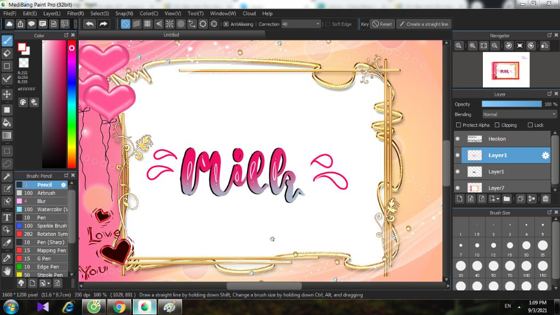Select the Dot tool with pen and dots
This screenshot has width=560, height=315.
tap(7, 79)
